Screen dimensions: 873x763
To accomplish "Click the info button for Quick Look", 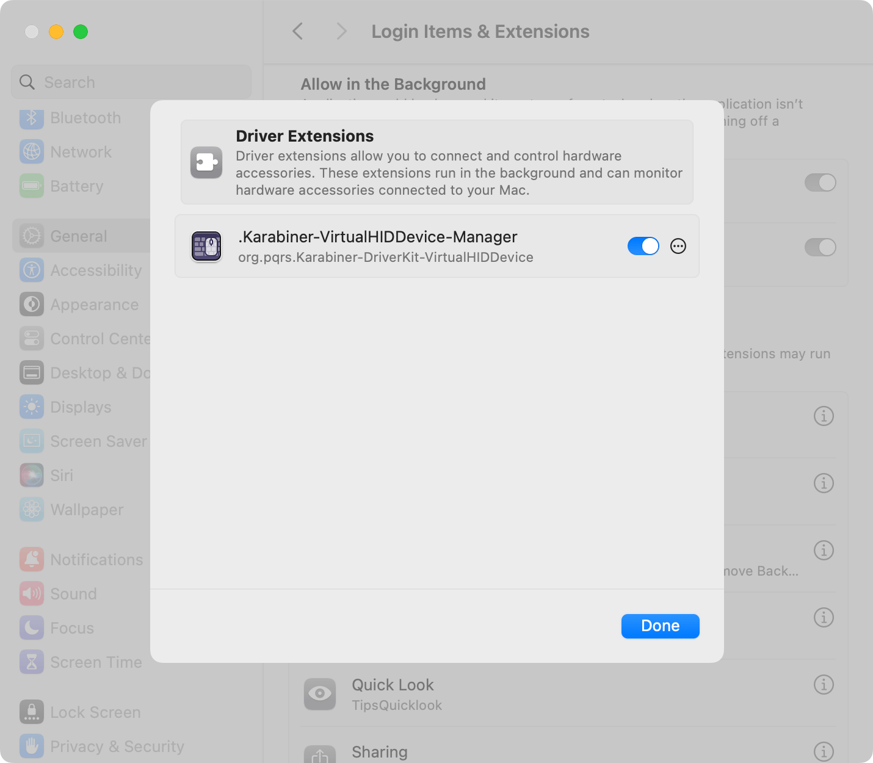I will point(824,684).
